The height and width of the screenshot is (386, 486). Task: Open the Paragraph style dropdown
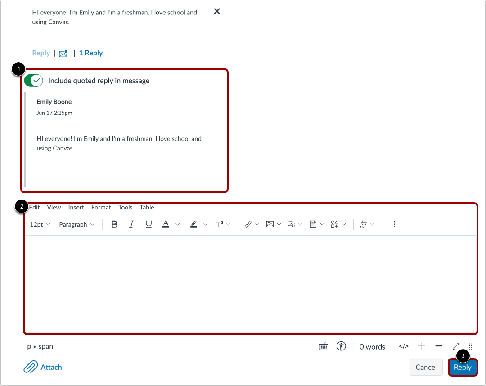pos(73,224)
